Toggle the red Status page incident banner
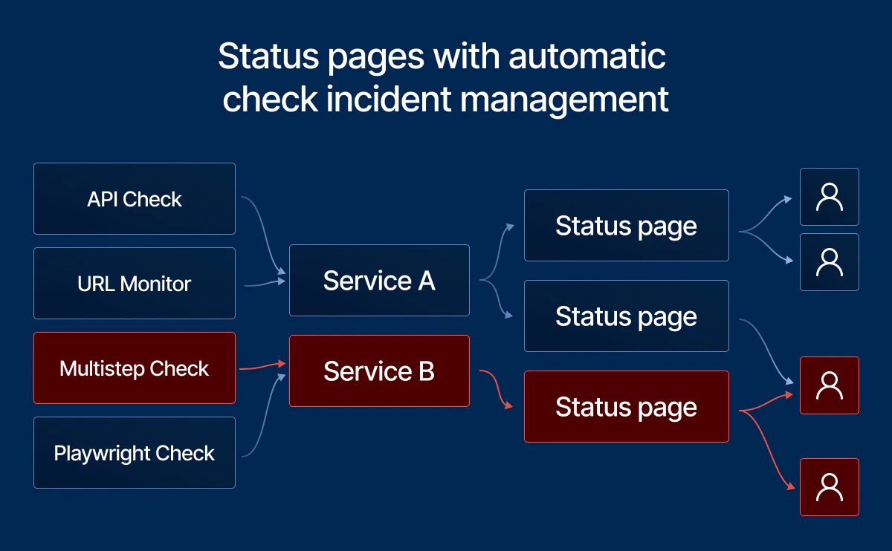Viewport: 892px width, 551px height. [x=627, y=406]
